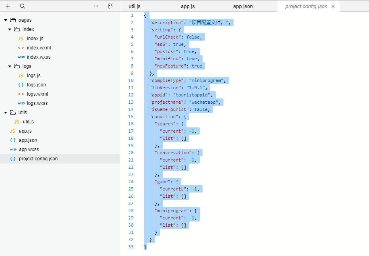Open index.wxss file in tree
369x256 pixels.
click(x=39, y=57)
